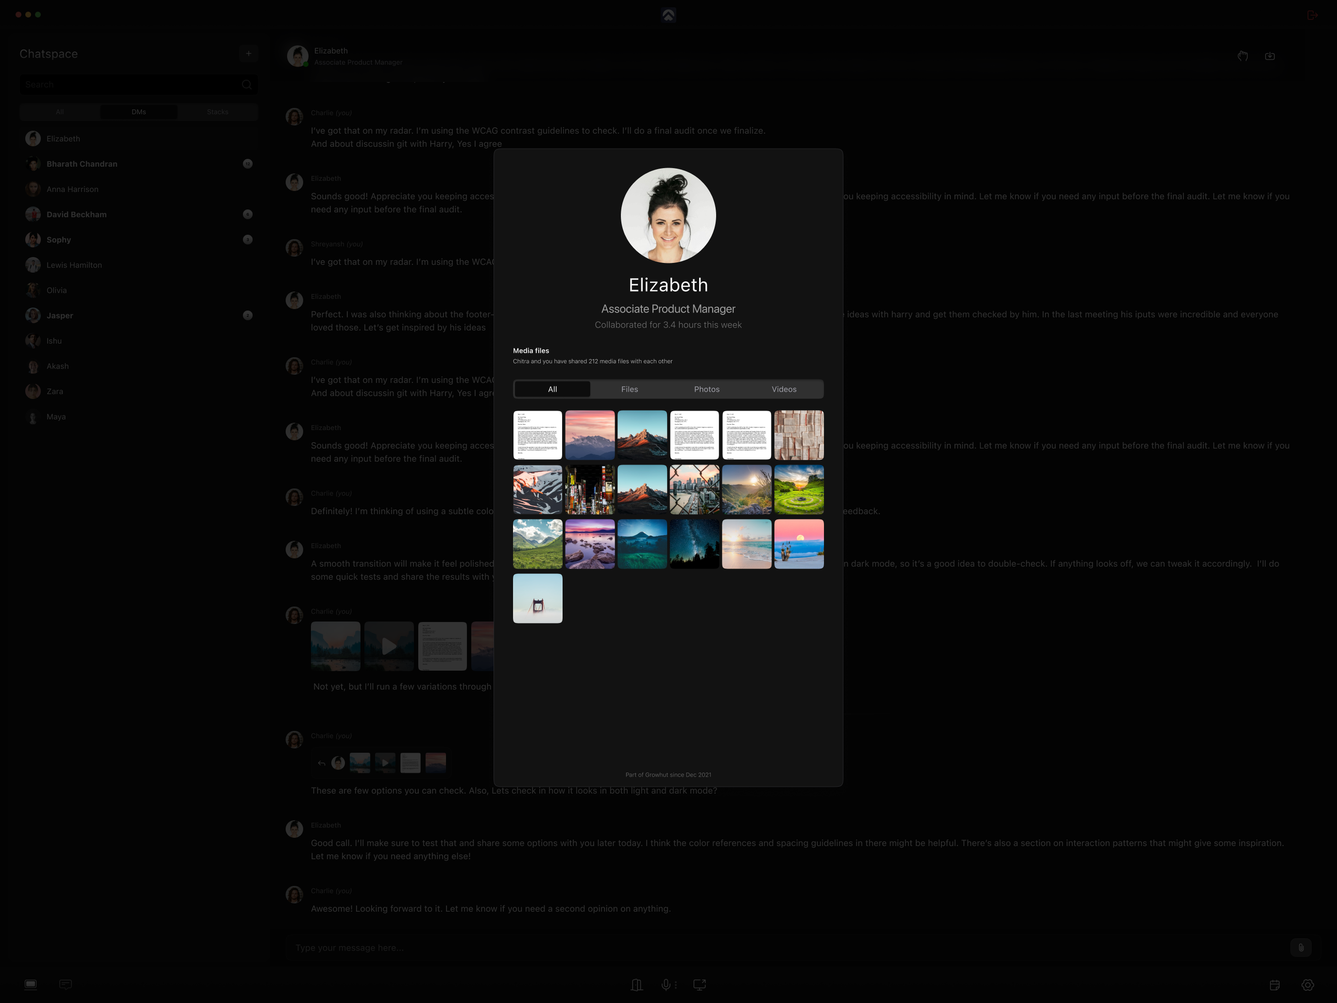Select the sidebar All conversations tab

click(60, 112)
